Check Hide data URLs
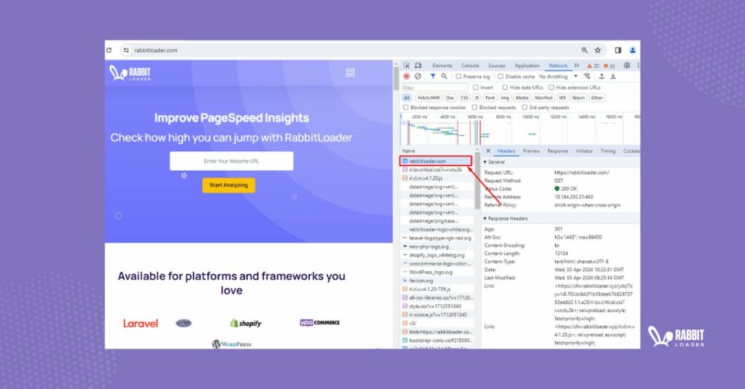Screen dimensions: 745x389 (505, 87)
